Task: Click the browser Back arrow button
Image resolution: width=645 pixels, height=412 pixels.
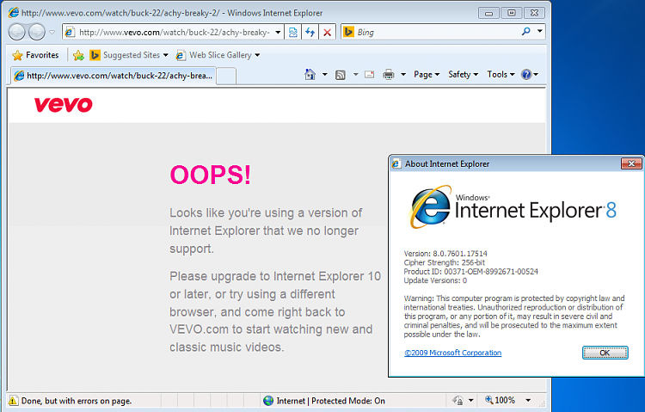Action: coord(16,32)
